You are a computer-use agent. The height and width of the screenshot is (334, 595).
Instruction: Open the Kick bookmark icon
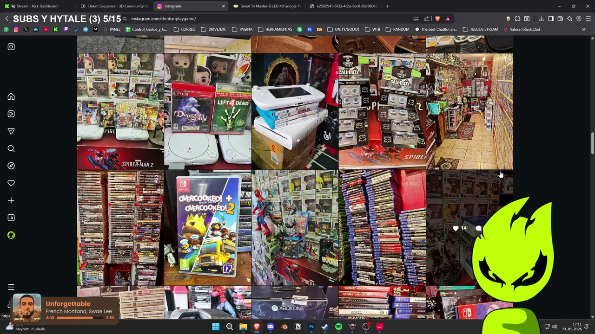tap(56, 29)
